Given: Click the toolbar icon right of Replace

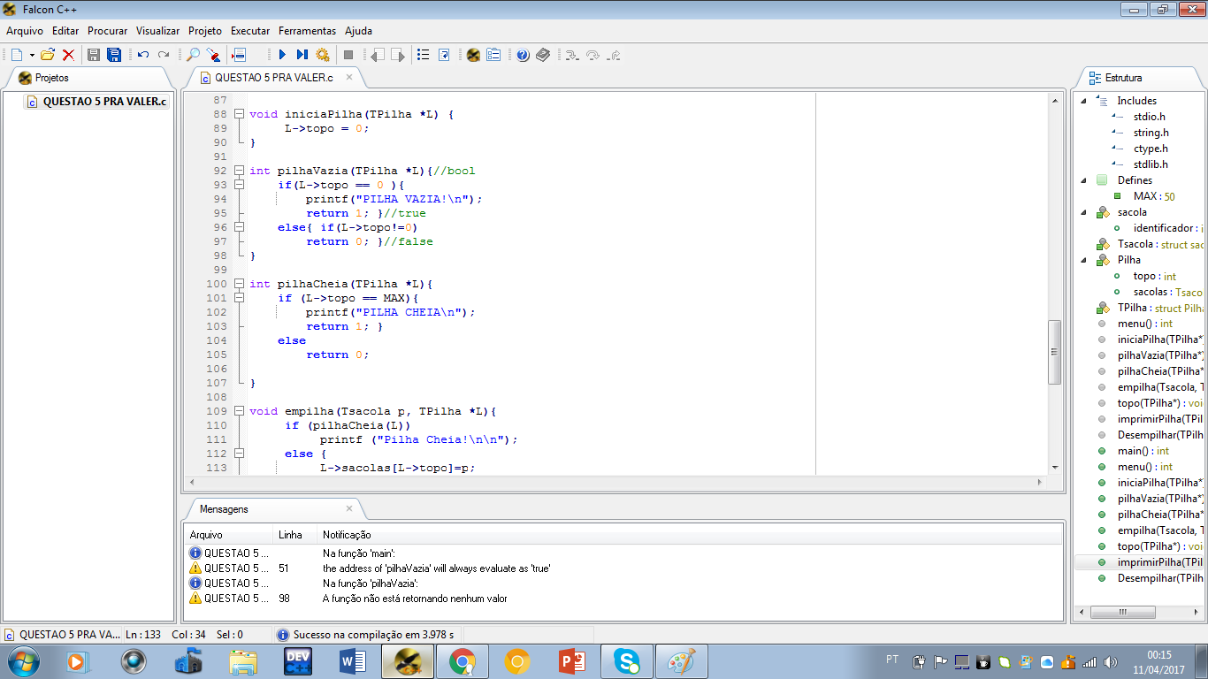Looking at the screenshot, I should 238,55.
